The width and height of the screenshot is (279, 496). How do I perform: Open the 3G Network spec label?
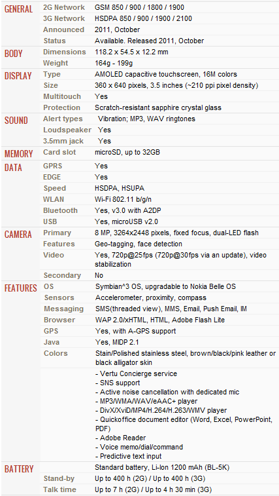point(64,18)
